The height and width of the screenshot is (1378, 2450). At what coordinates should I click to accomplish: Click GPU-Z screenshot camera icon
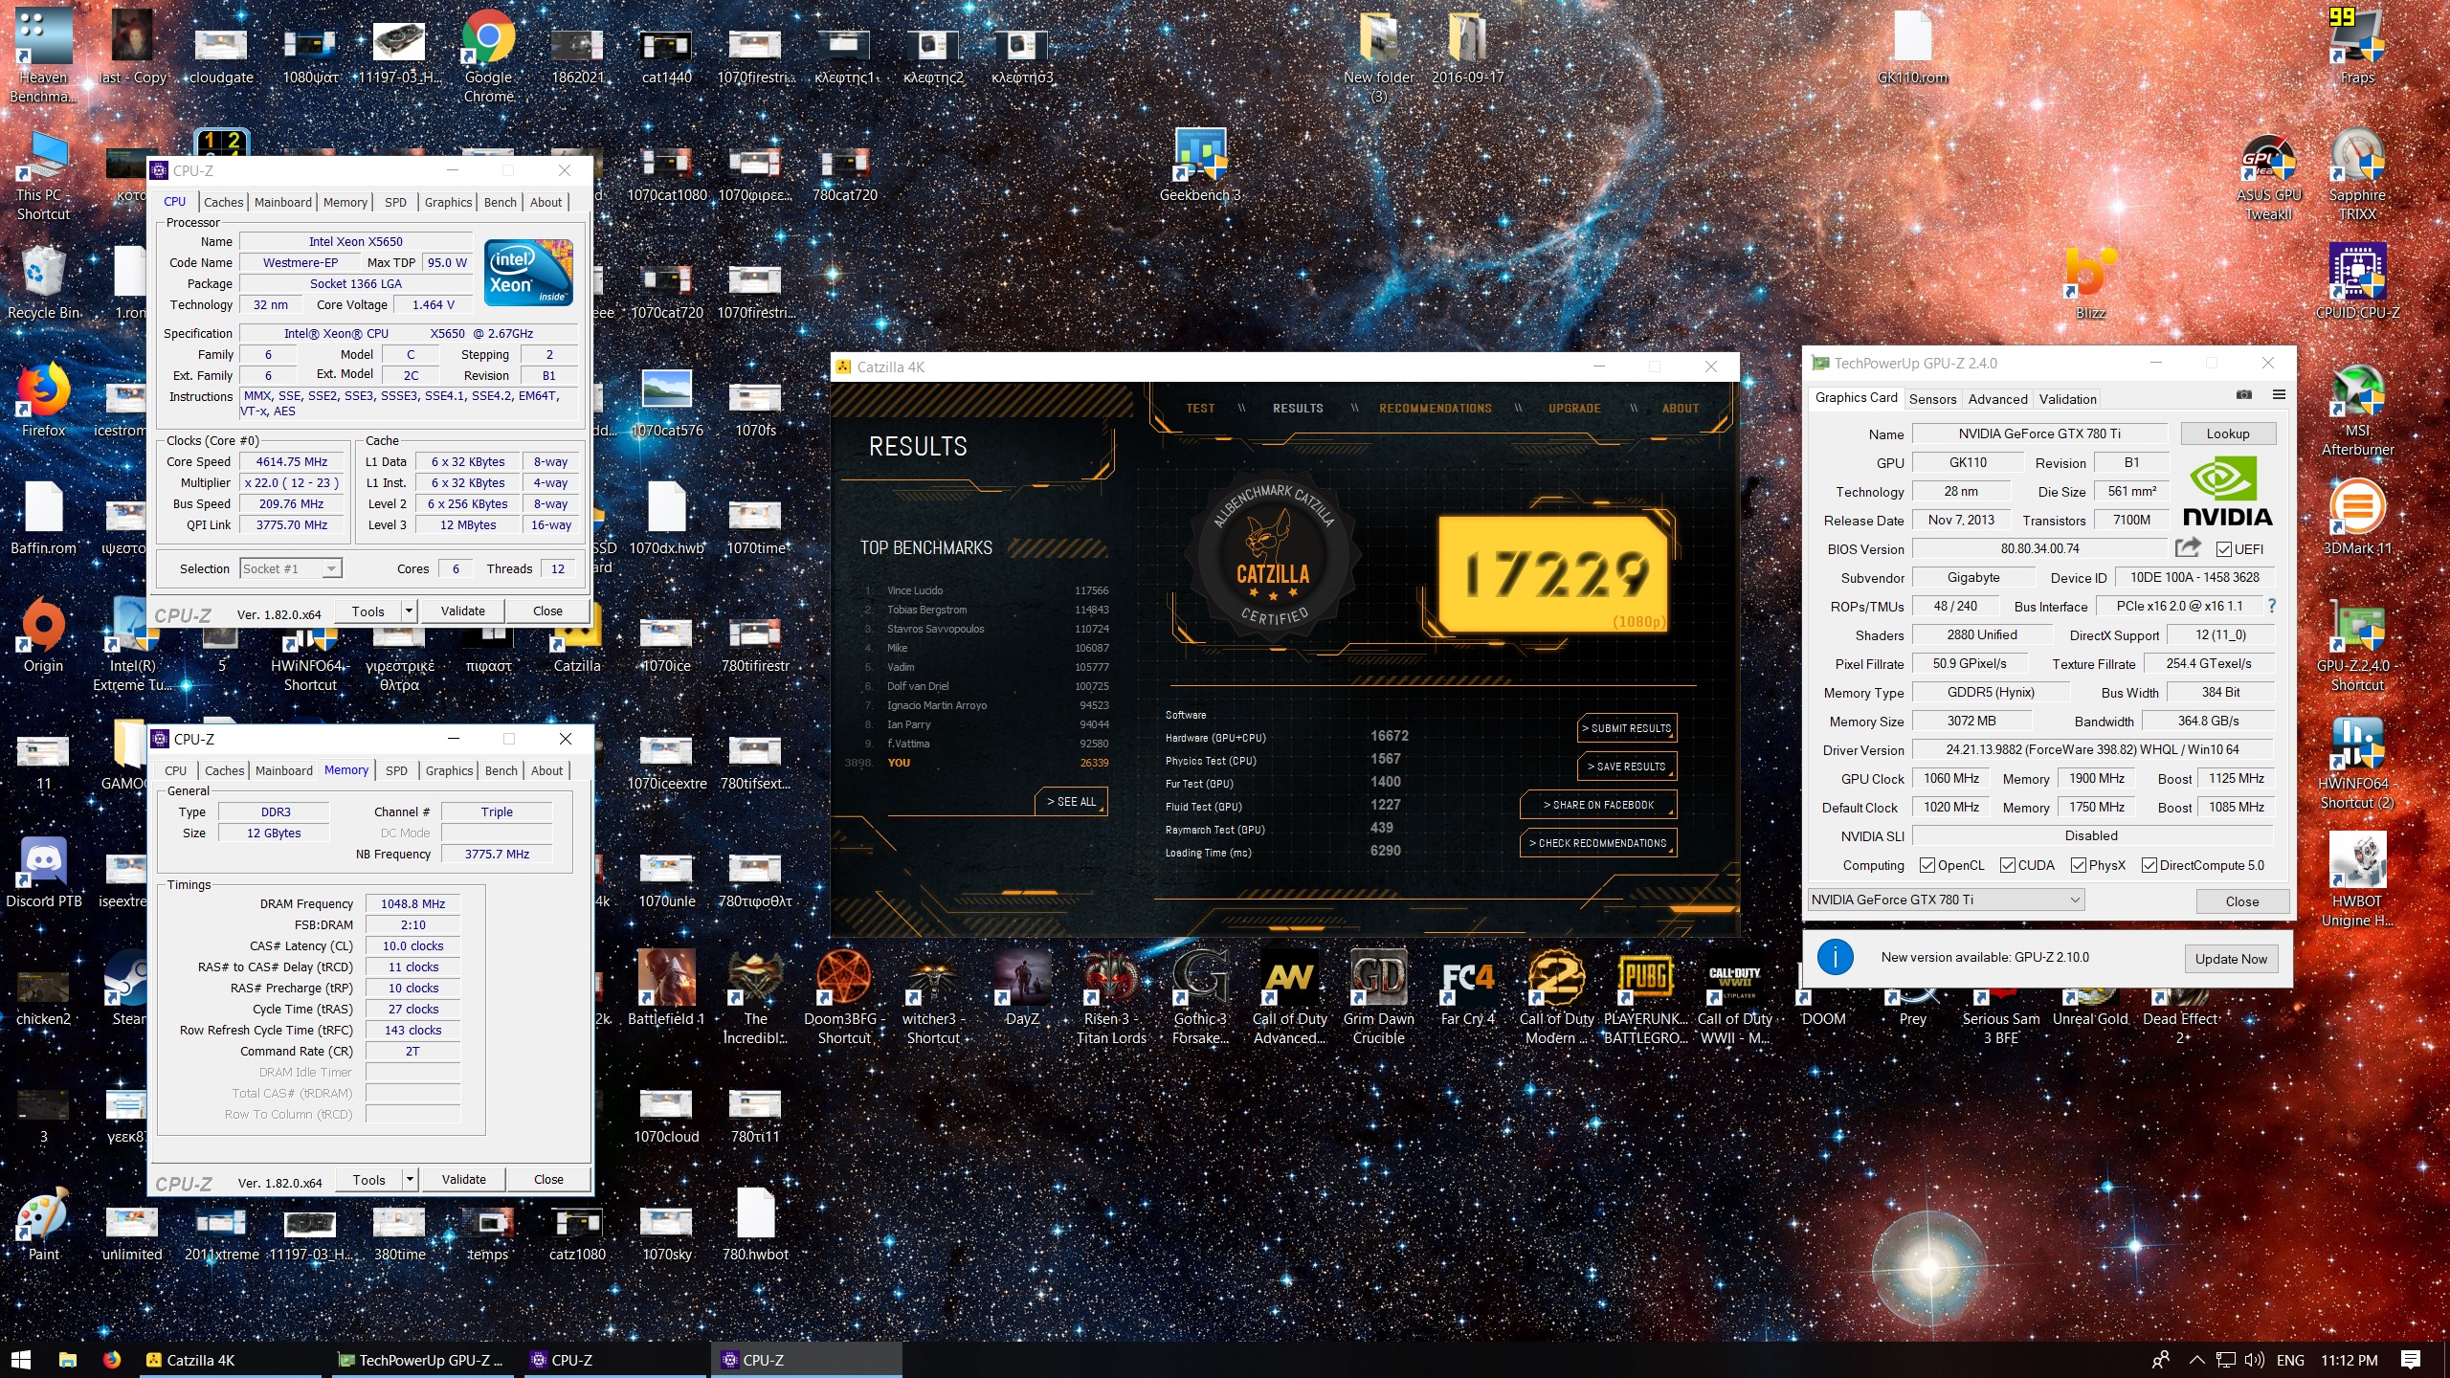(x=2244, y=394)
